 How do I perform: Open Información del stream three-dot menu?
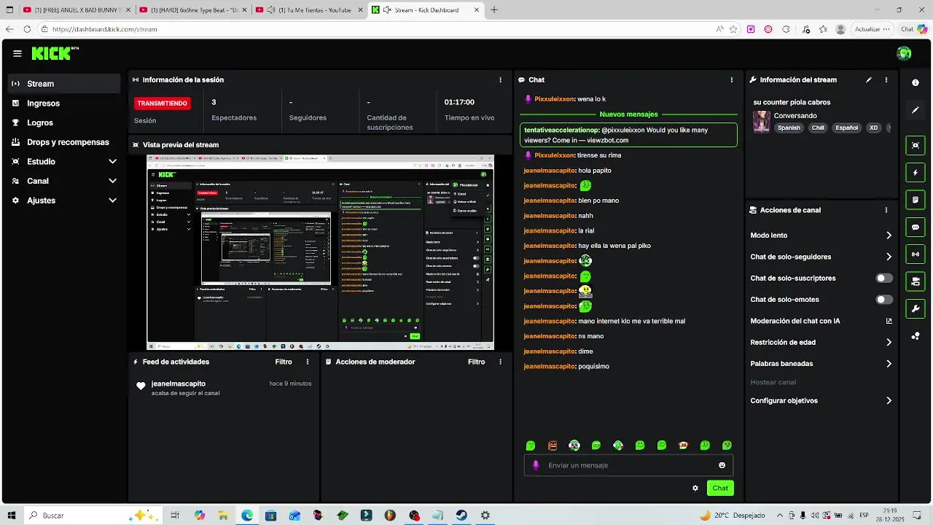coord(886,79)
